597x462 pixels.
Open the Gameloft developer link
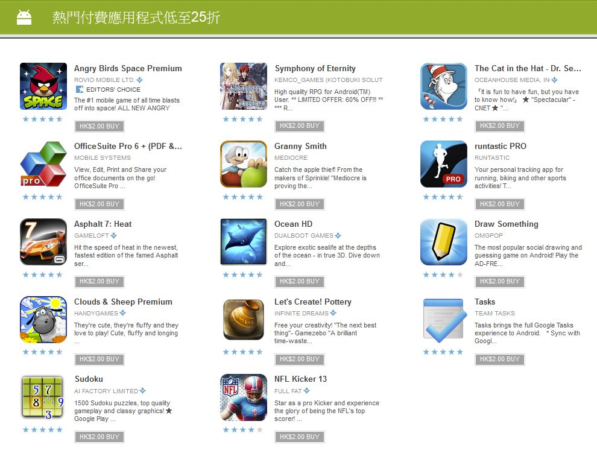point(92,235)
